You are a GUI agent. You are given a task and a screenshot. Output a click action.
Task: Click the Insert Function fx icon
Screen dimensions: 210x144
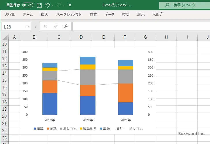66,26
